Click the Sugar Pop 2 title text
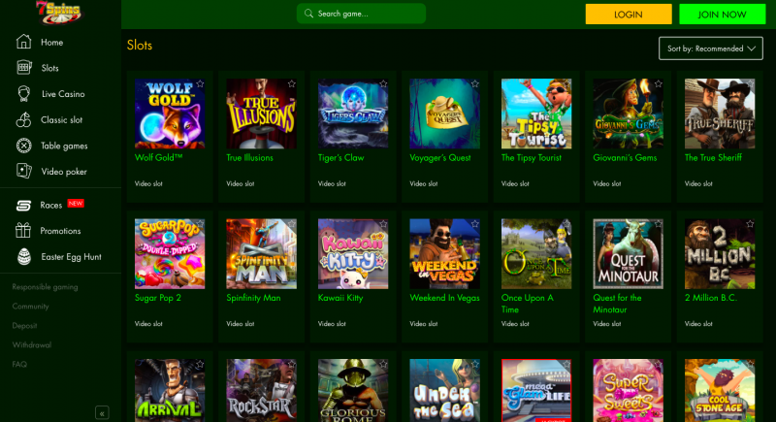776x422 pixels. click(x=158, y=298)
